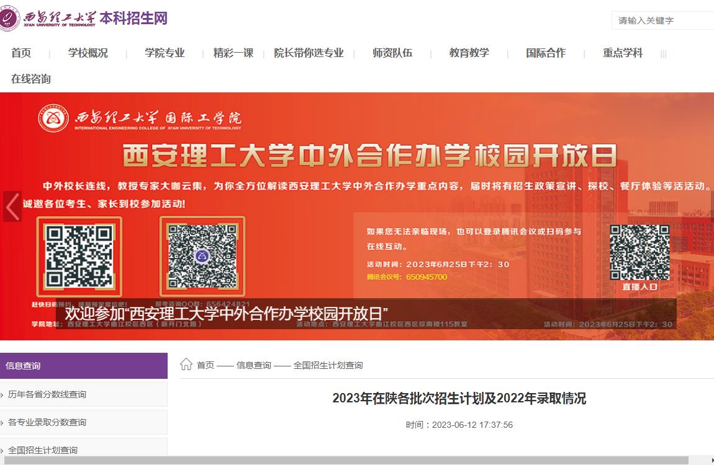Open the 重点学科 menu item
The image size is (714, 465).
(623, 53)
